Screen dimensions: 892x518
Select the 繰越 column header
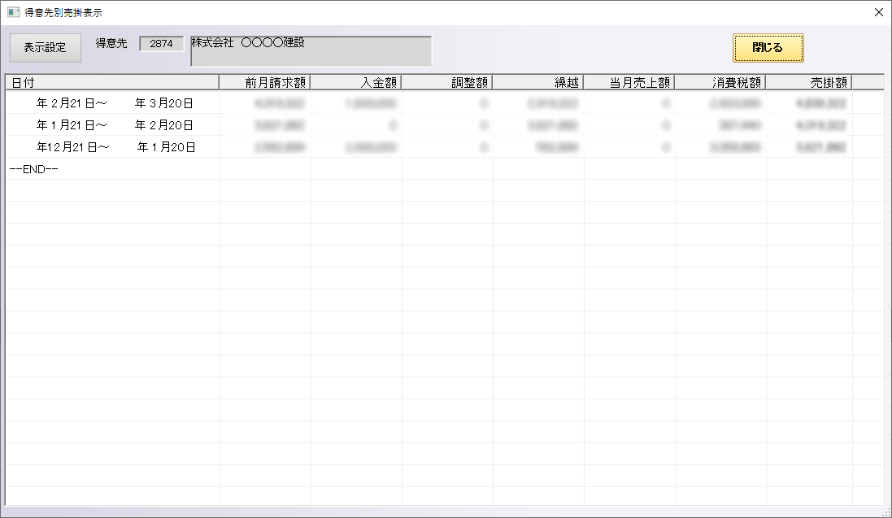[x=538, y=82]
